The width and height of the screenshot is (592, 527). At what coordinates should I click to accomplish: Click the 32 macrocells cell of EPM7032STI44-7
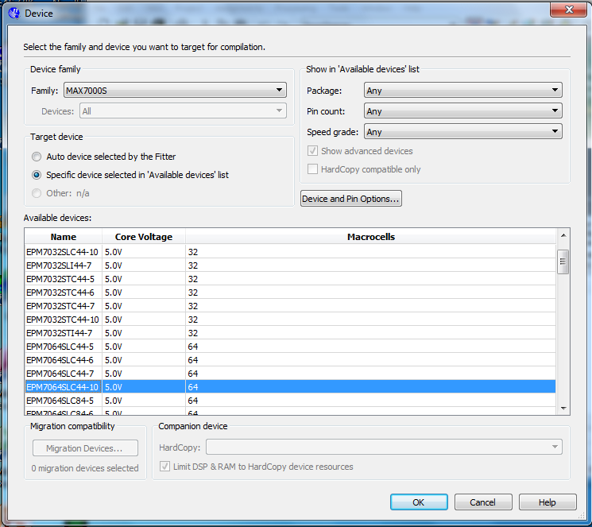pos(370,333)
